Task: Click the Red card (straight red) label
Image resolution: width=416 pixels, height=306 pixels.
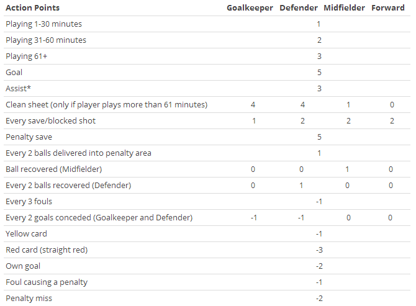Action: [47, 250]
